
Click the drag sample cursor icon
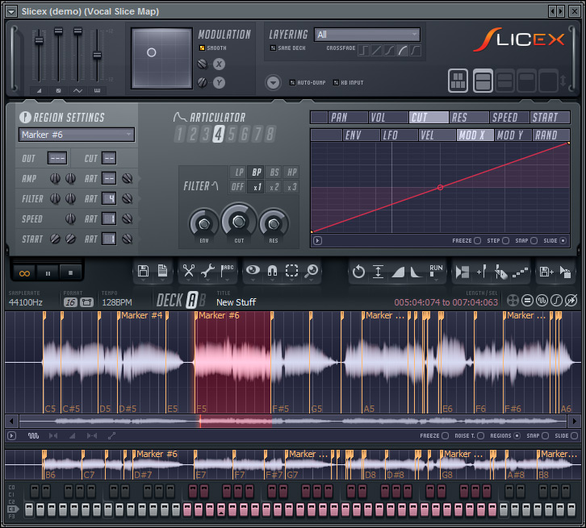point(565,272)
